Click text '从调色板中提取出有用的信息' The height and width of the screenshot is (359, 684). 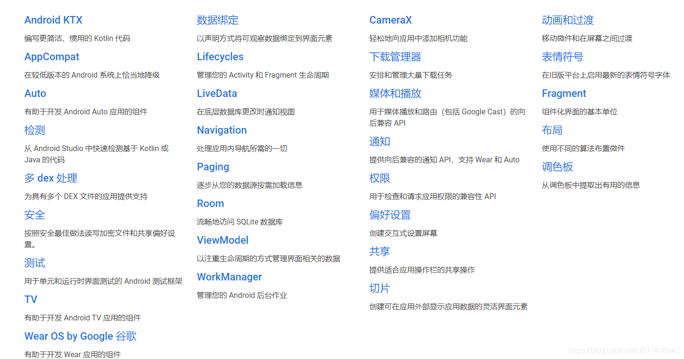(x=591, y=185)
